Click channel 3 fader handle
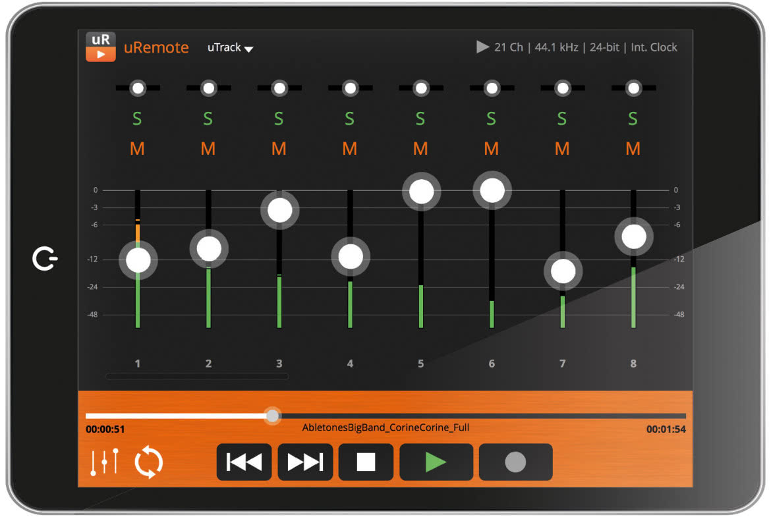 [280, 210]
